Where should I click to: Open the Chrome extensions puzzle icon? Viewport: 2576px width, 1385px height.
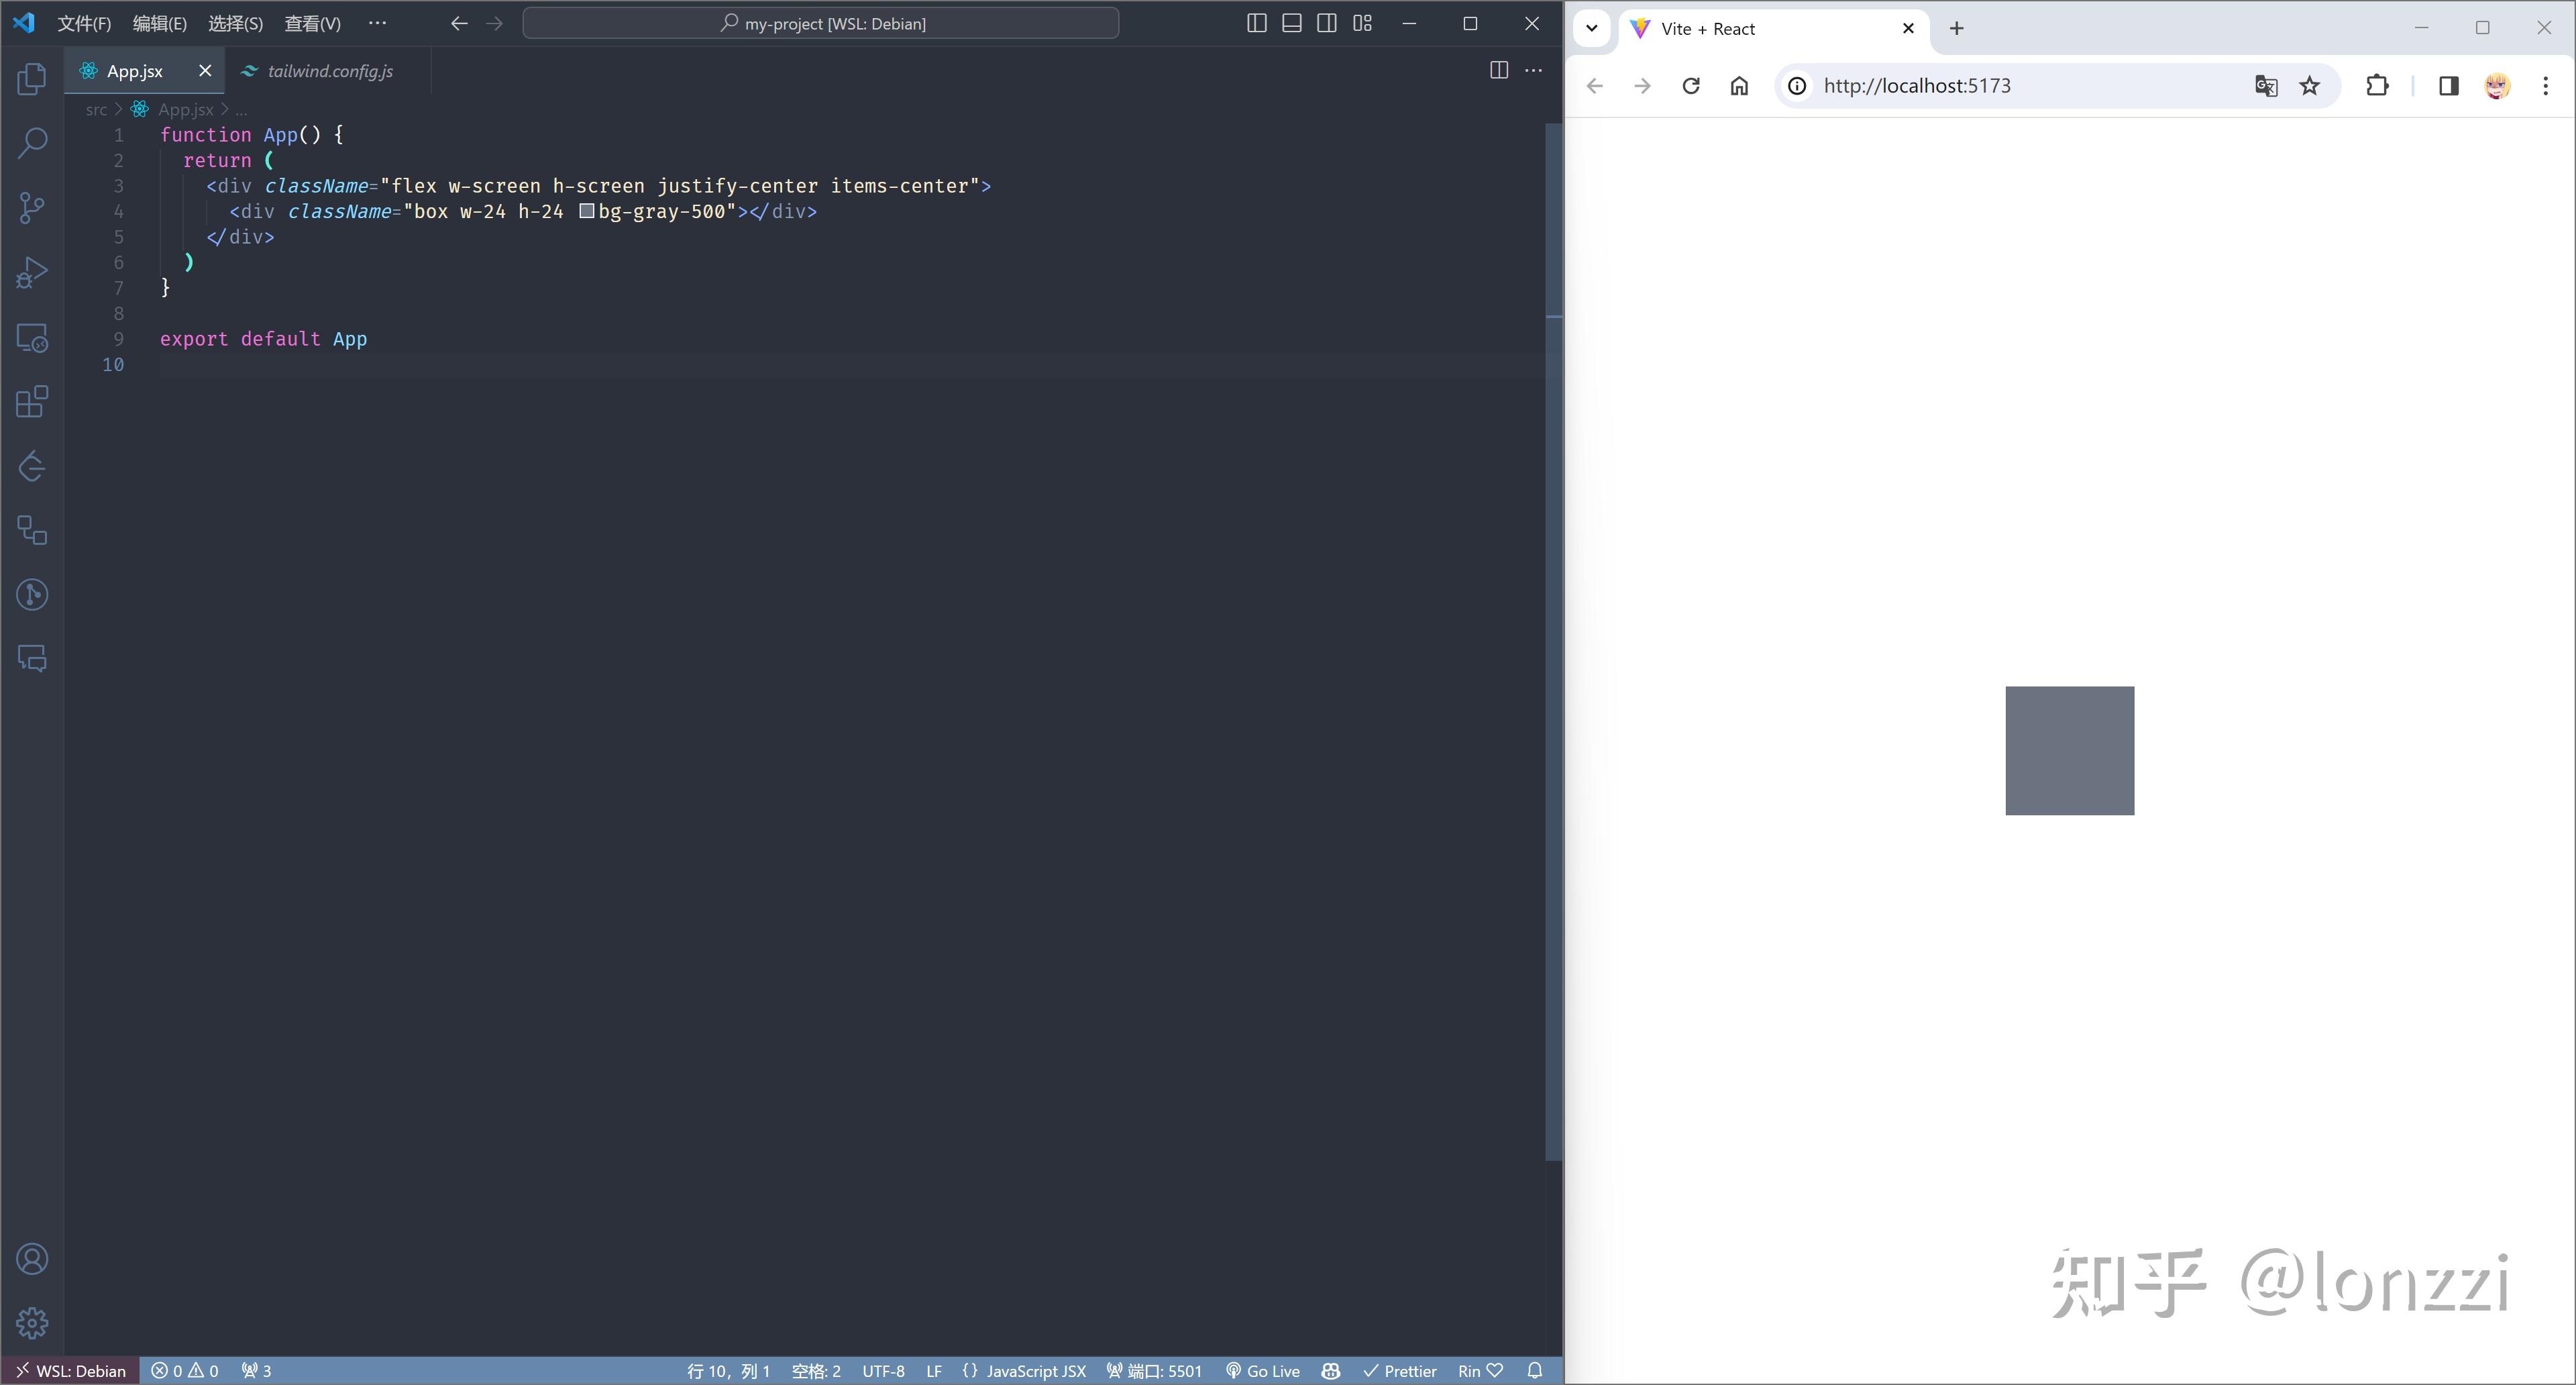2377,86
